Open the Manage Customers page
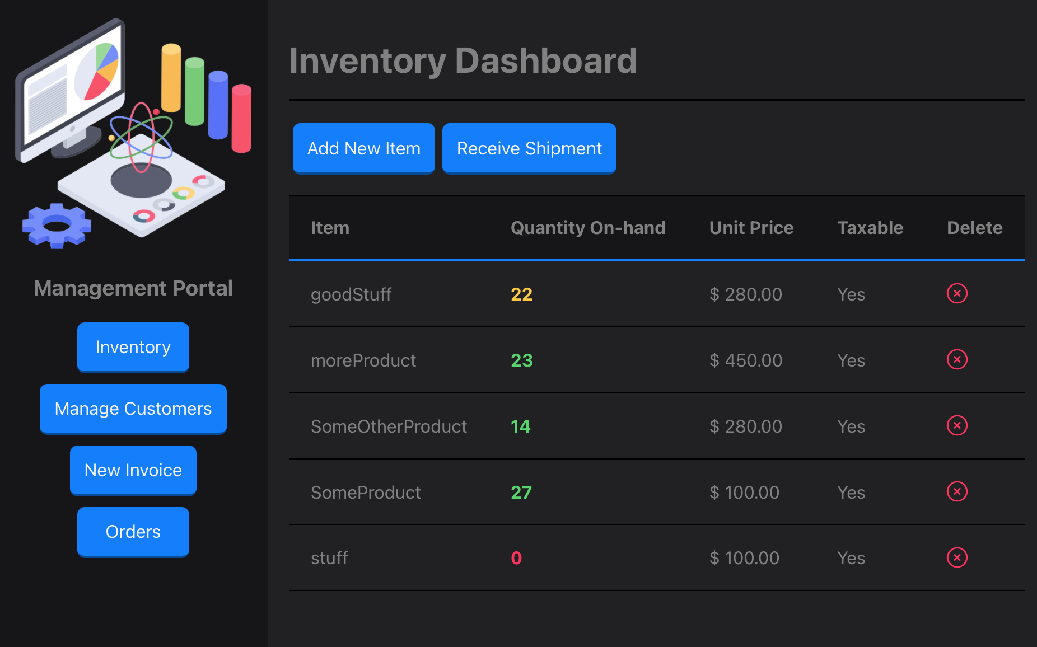This screenshot has height=647, width=1037. [133, 409]
